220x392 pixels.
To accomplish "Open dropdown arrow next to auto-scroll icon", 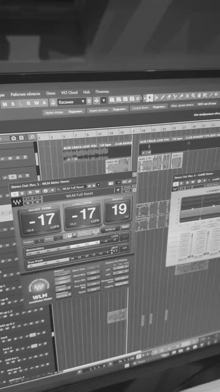I will click(x=104, y=100).
